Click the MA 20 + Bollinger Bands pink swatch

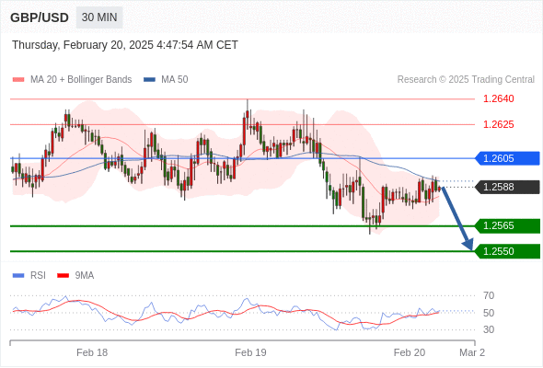(x=18, y=80)
